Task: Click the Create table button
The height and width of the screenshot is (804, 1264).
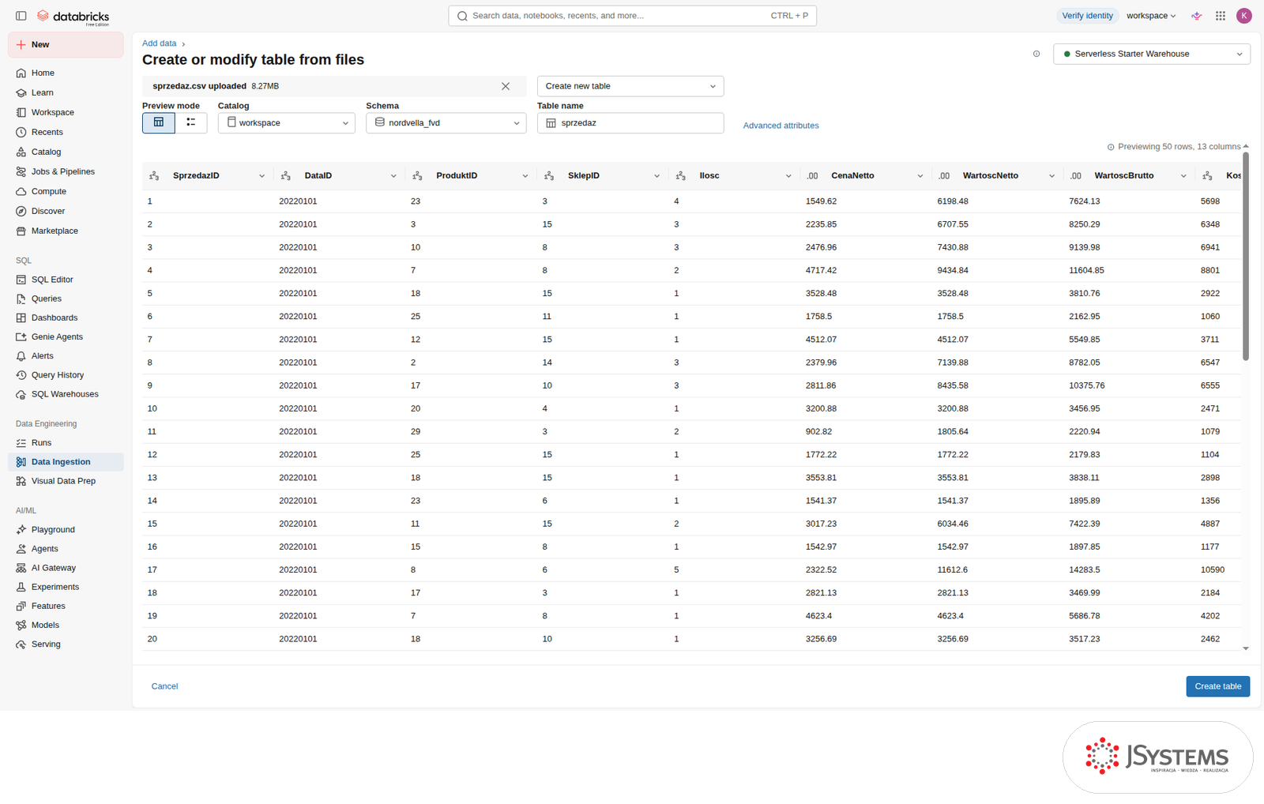Action: [x=1218, y=686]
